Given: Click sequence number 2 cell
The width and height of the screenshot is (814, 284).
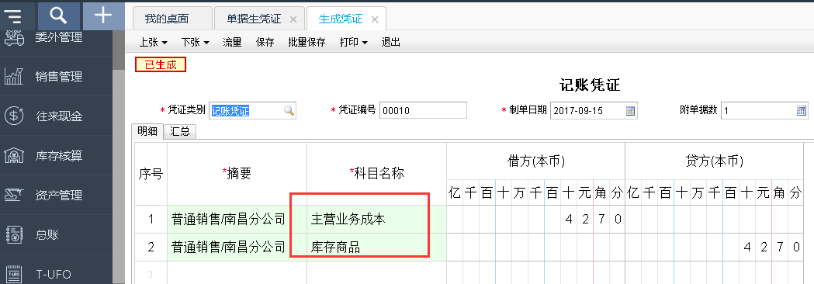Looking at the screenshot, I should [151, 247].
